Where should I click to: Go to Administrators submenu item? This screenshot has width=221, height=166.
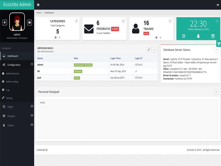17,74
